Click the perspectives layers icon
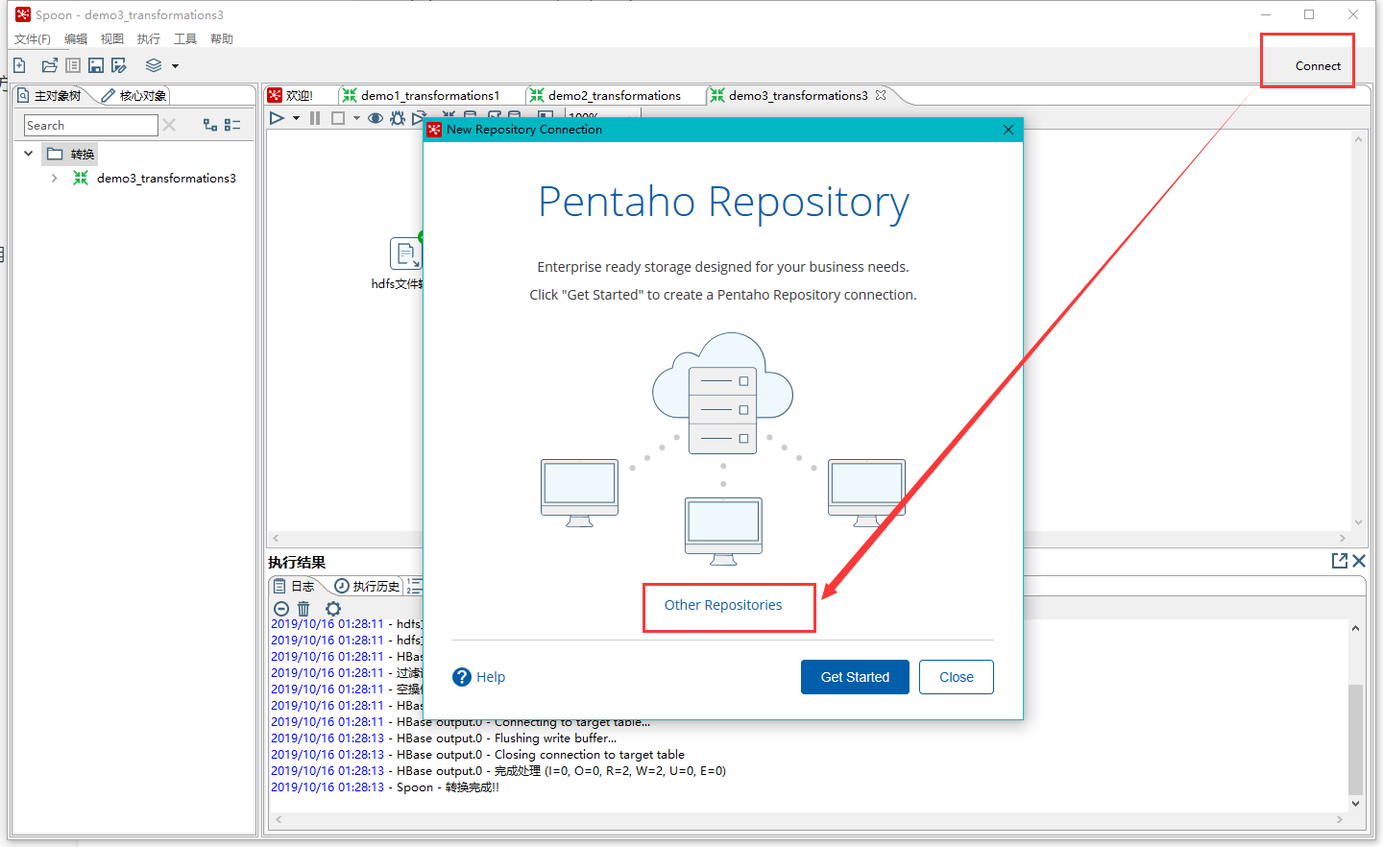The height and width of the screenshot is (847, 1383). pyautogui.click(x=154, y=65)
